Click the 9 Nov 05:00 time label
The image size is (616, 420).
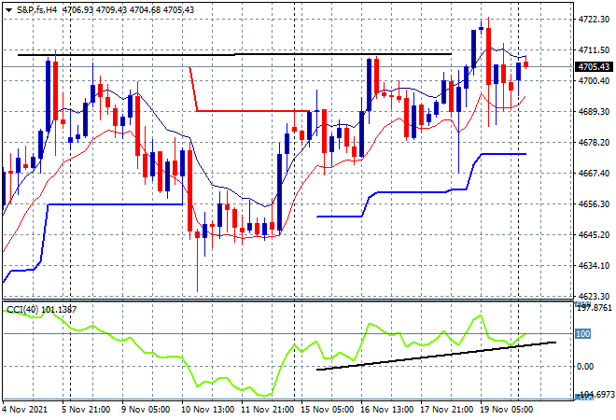click(x=146, y=410)
